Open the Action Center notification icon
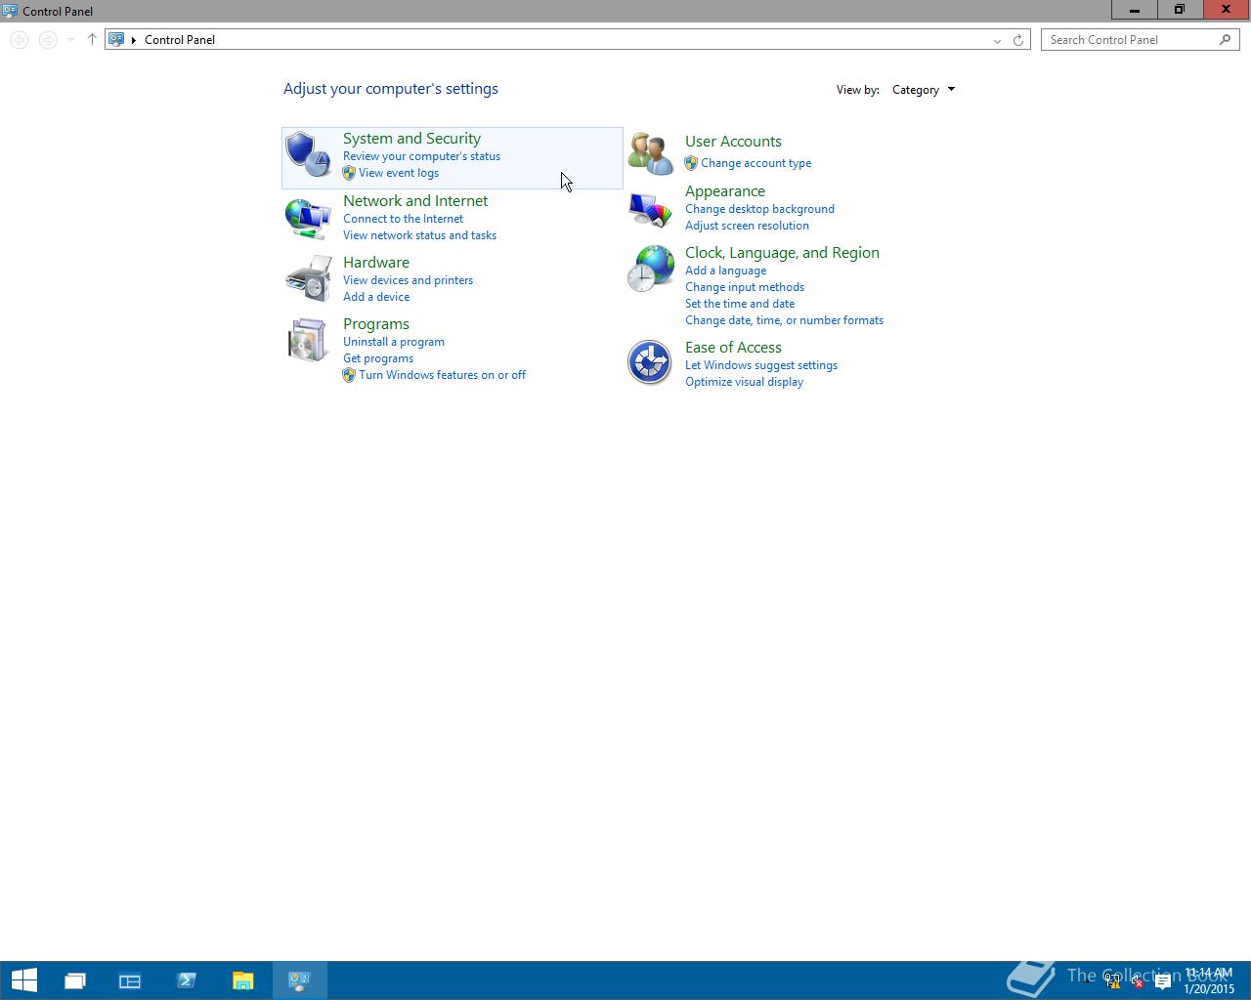 (1163, 982)
